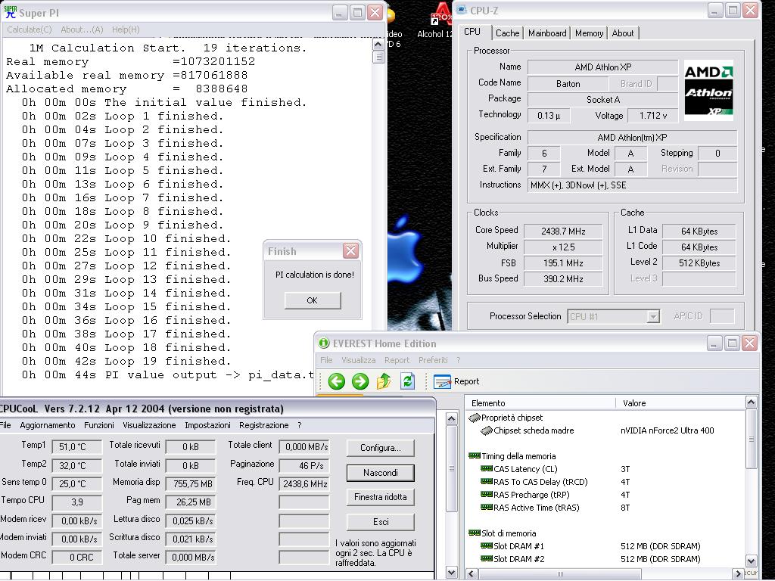Image resolution: width=775 pixels, height=581 pixels.
Task: Click the Core Speed field showing 2438.7 MHz
Action: click(x=563, y=231)
